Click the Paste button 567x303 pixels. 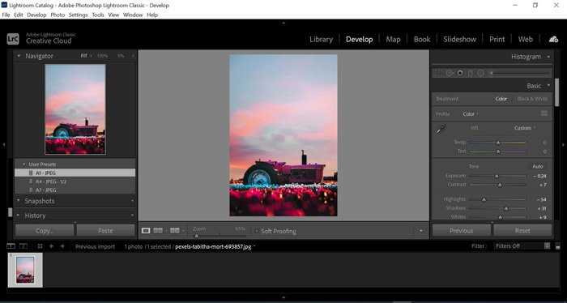(x=105, y=230)
